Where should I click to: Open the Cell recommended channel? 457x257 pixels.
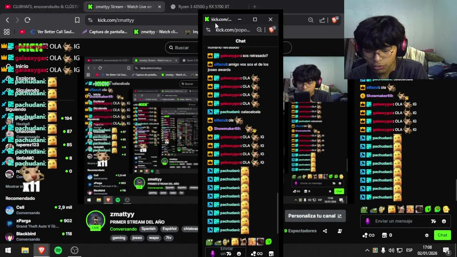click(39, 210)
